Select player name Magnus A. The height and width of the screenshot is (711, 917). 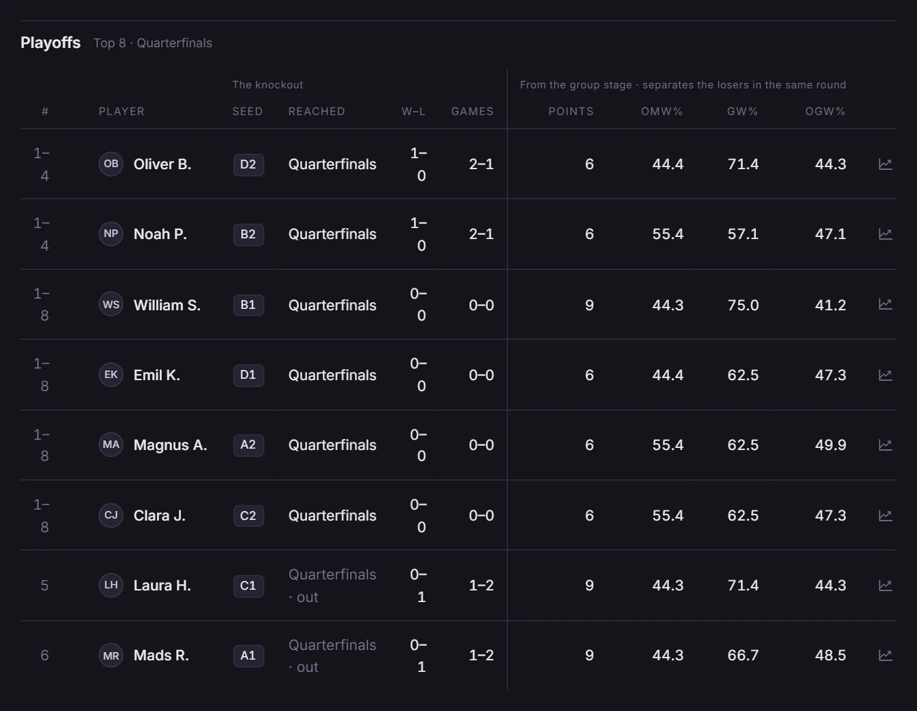(171, 445)
